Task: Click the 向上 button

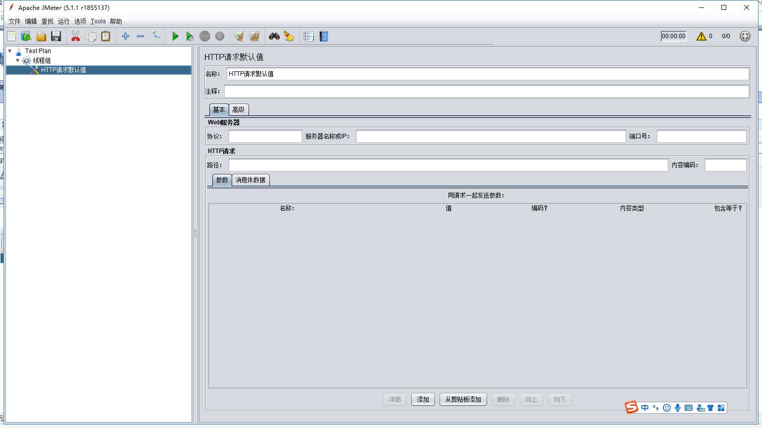Action: [x=531, y=399]
